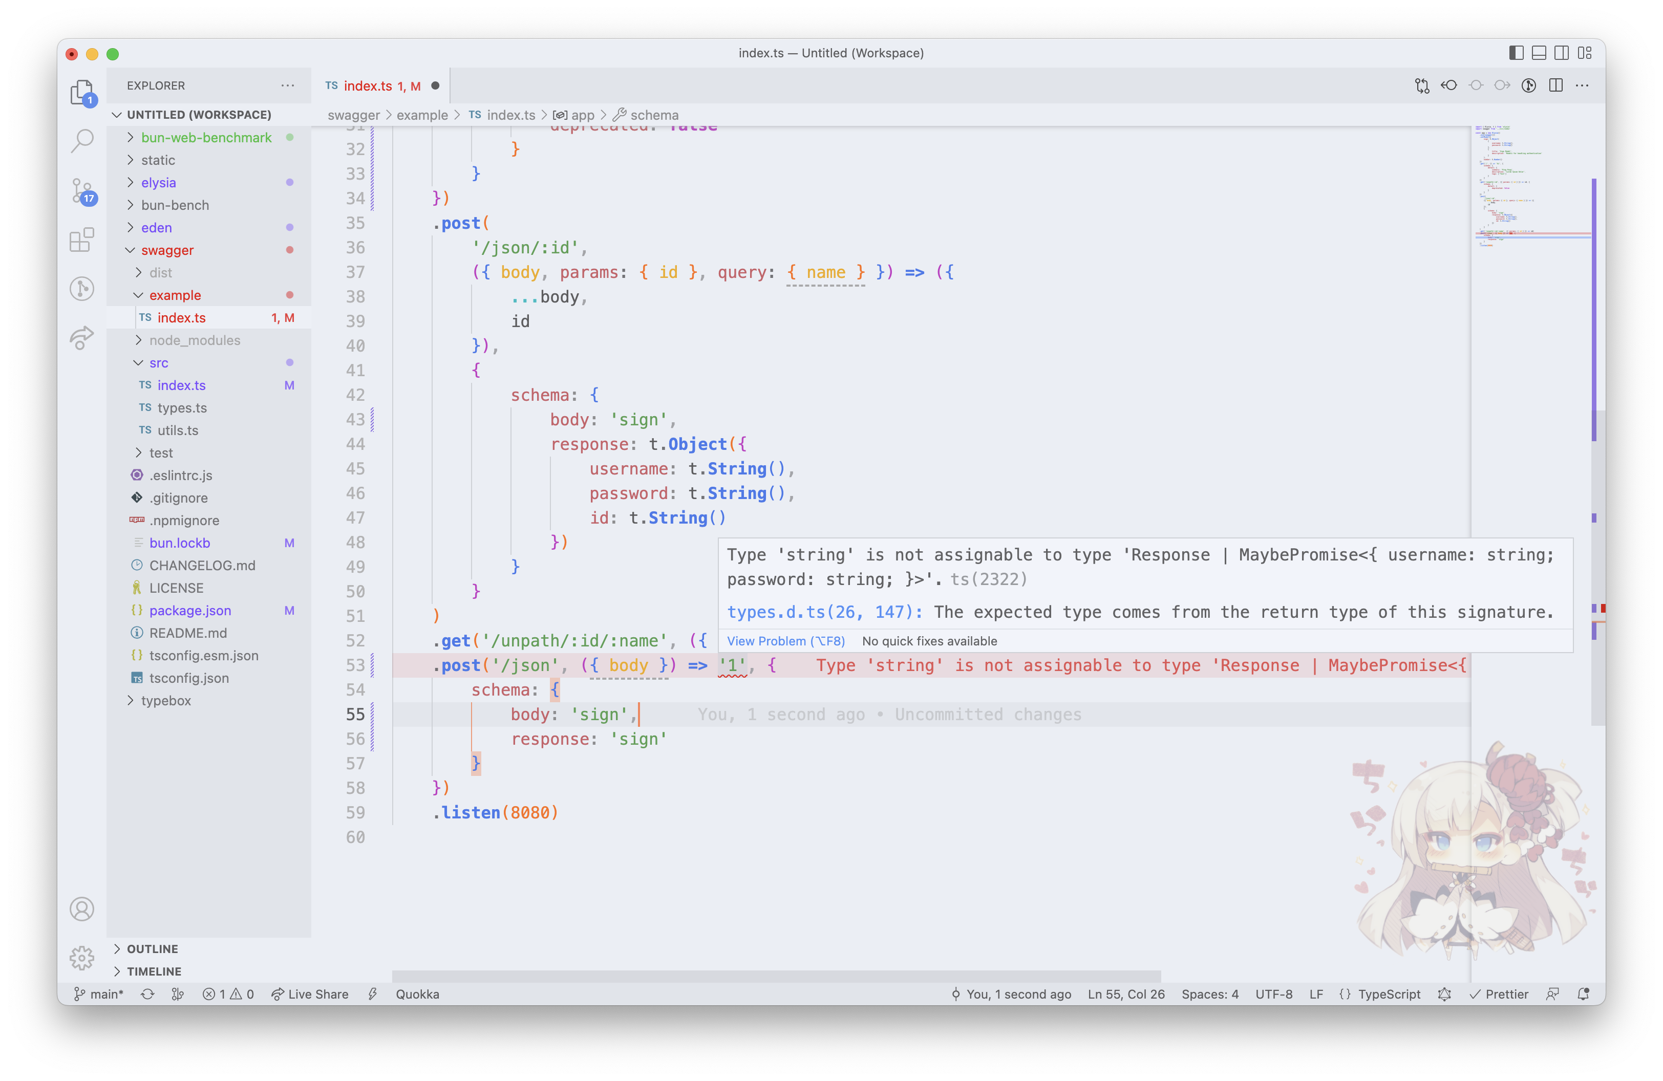Viewport: 1663px width, 1081px height.
Task: Click the feedback icon in status bar
Action: (1552, 993)
